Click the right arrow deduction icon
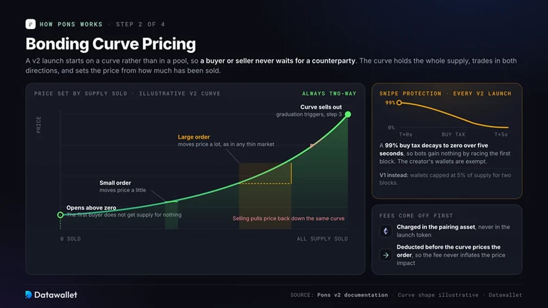This screenshot has height=308, width=548. pyautogui.click(x=386, y=255)
